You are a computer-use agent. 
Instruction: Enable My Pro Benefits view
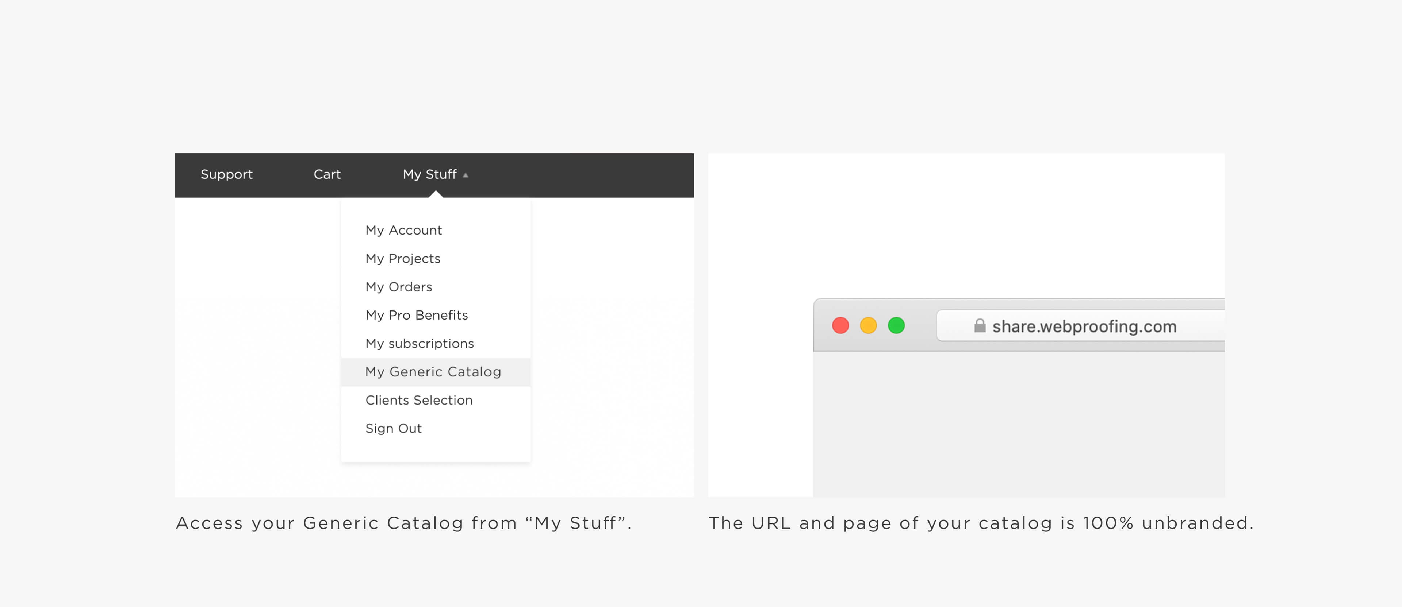[x=416, y=315]
